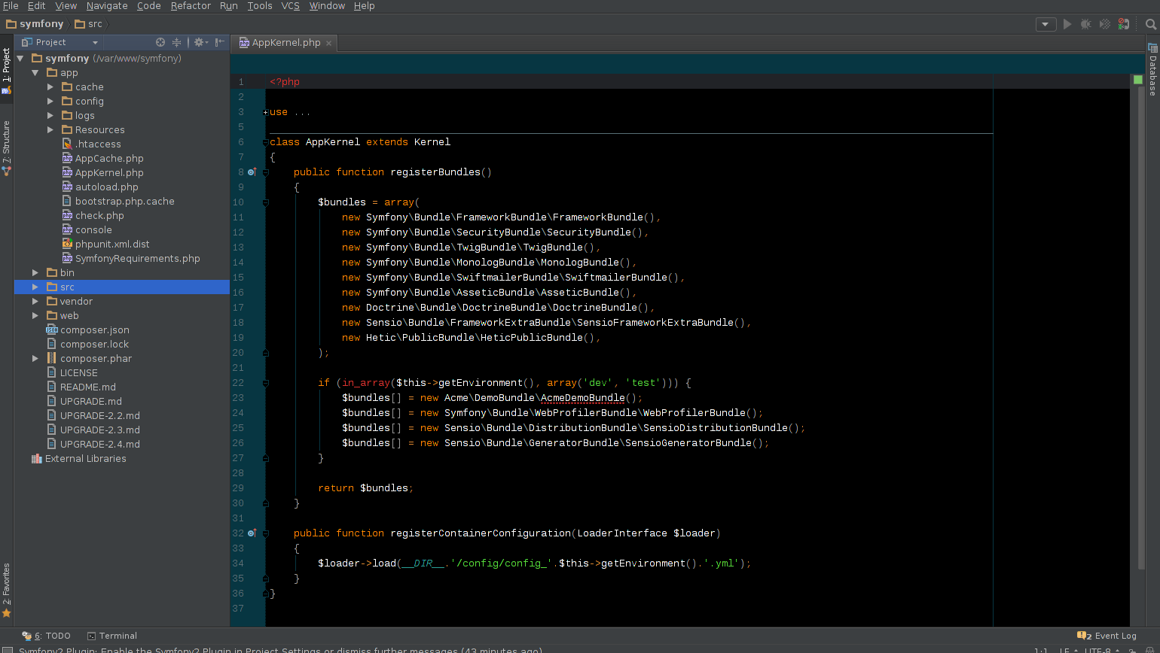
Task: Open UTF-8 file encoding selector
Action: point(1100,650)
